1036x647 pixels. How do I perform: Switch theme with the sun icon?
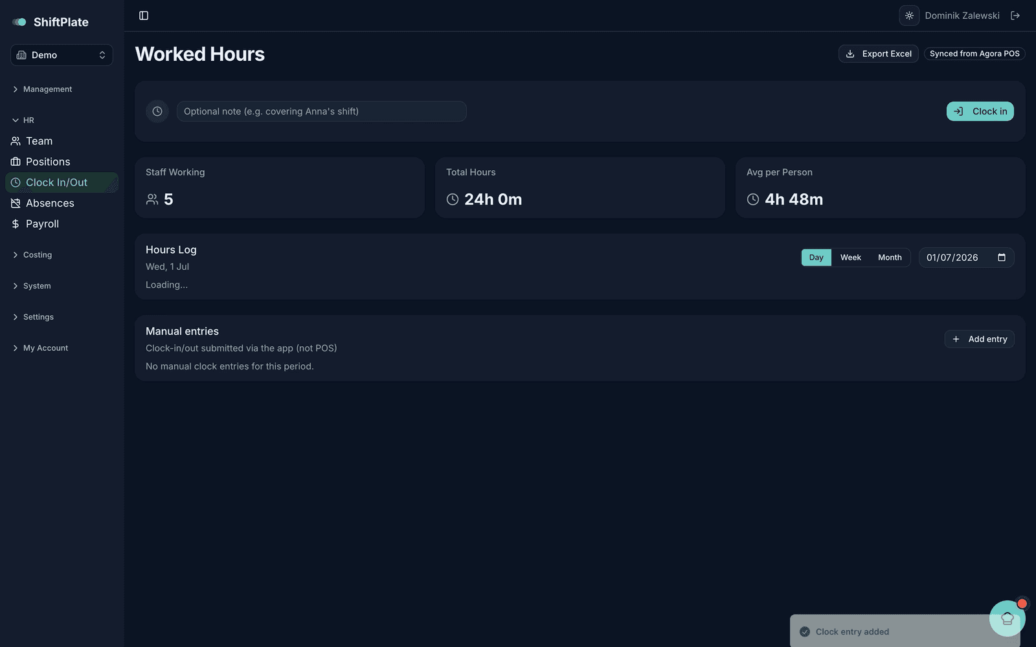pos(909,16)
